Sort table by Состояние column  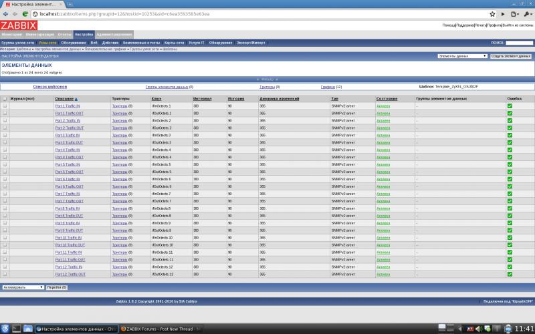click(387, 99)
